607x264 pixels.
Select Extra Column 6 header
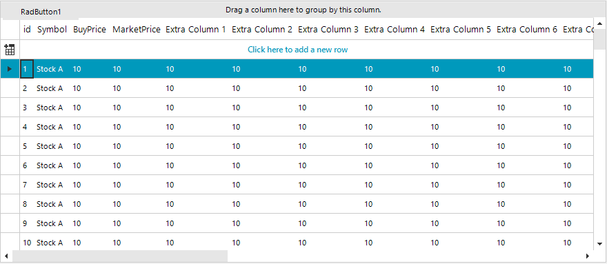tap(527, 29)
